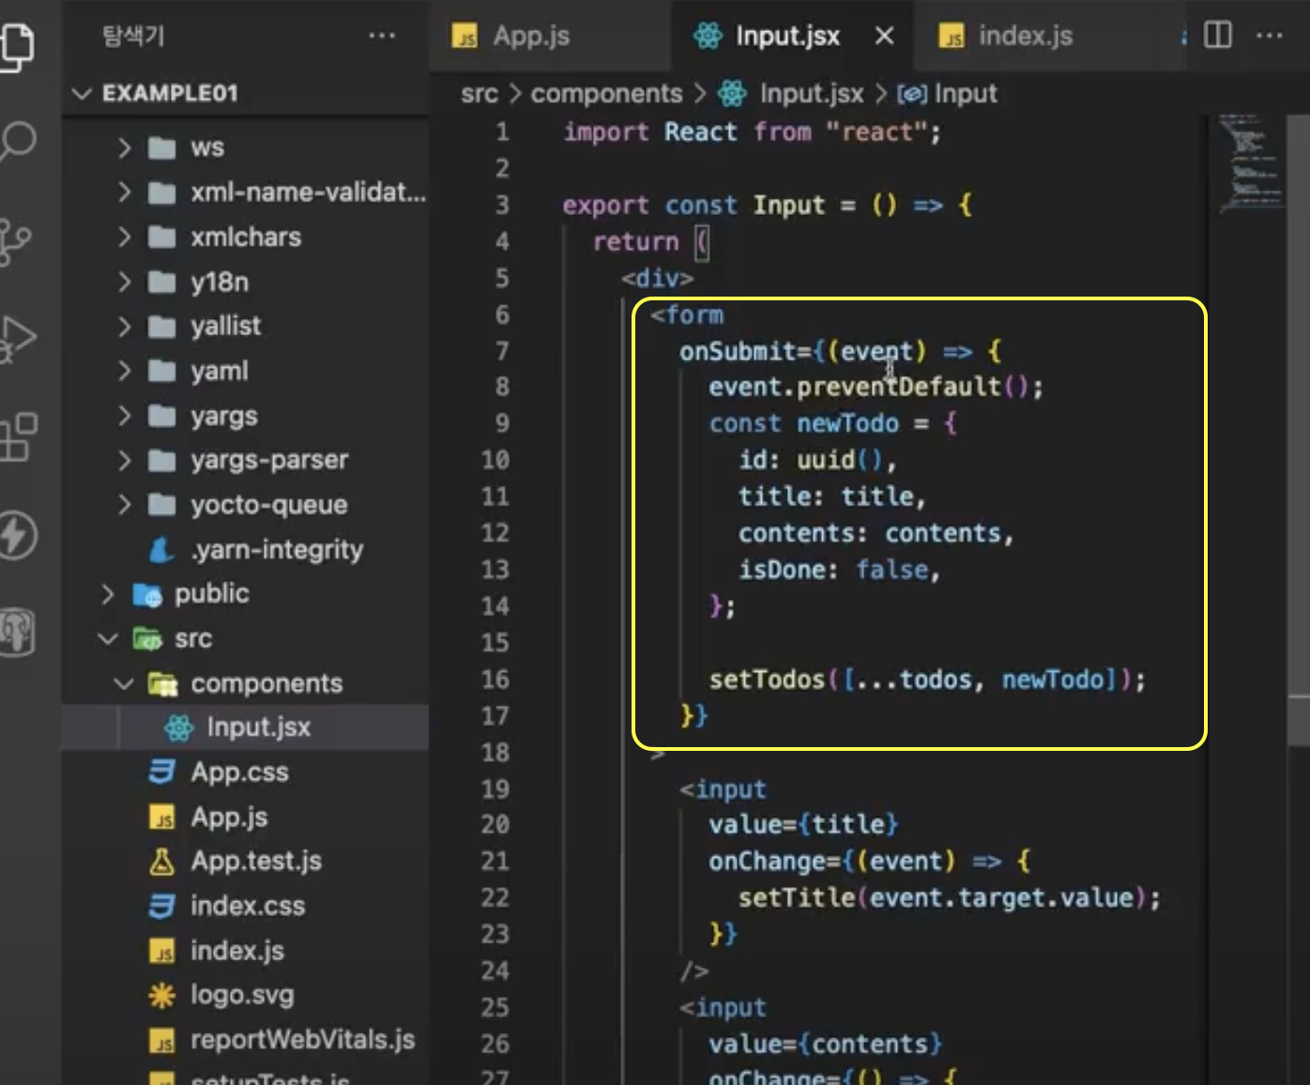Click the symbol icon before Input breadcrumb
Image resolution: width=1310 pixels, height=1085 pixels.
point(912,94)
